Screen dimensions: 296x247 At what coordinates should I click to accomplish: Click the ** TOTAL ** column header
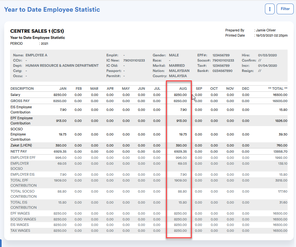point(278,88)
